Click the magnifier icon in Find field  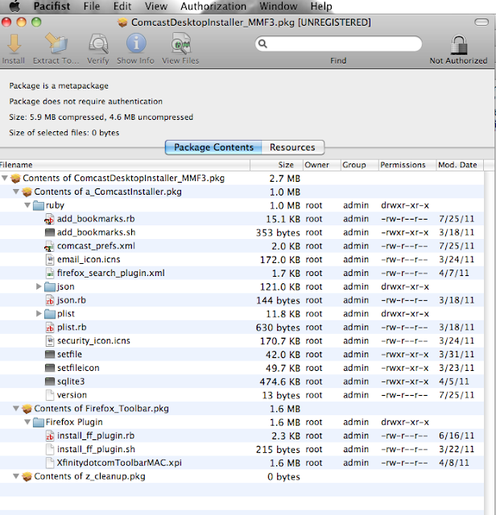click(262, 43)
